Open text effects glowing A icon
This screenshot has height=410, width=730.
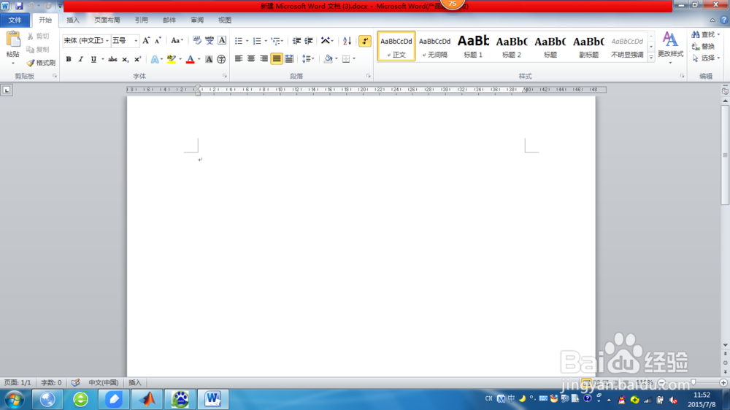point(155,59)
